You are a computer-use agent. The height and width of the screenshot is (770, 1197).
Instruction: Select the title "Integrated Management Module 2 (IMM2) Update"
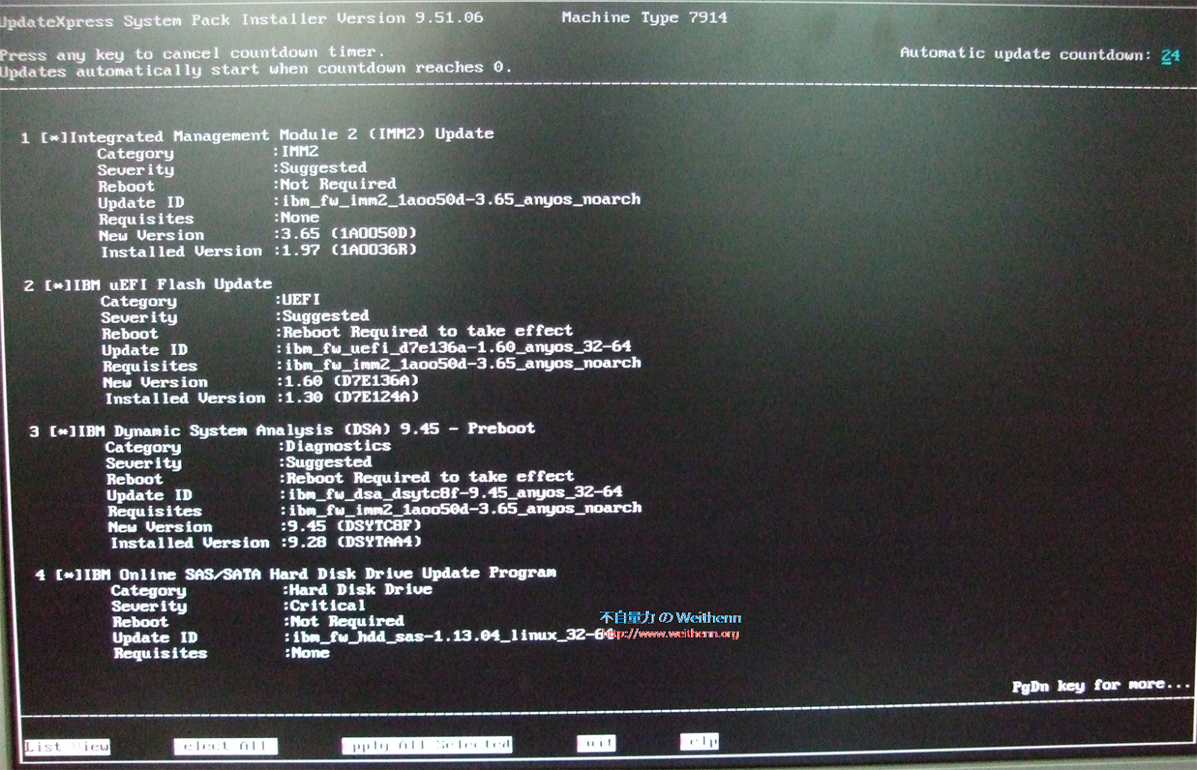[x=281, y=135]
